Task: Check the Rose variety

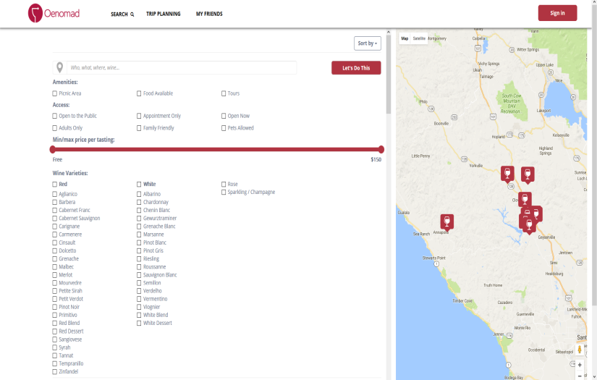Action: point(224,184)
